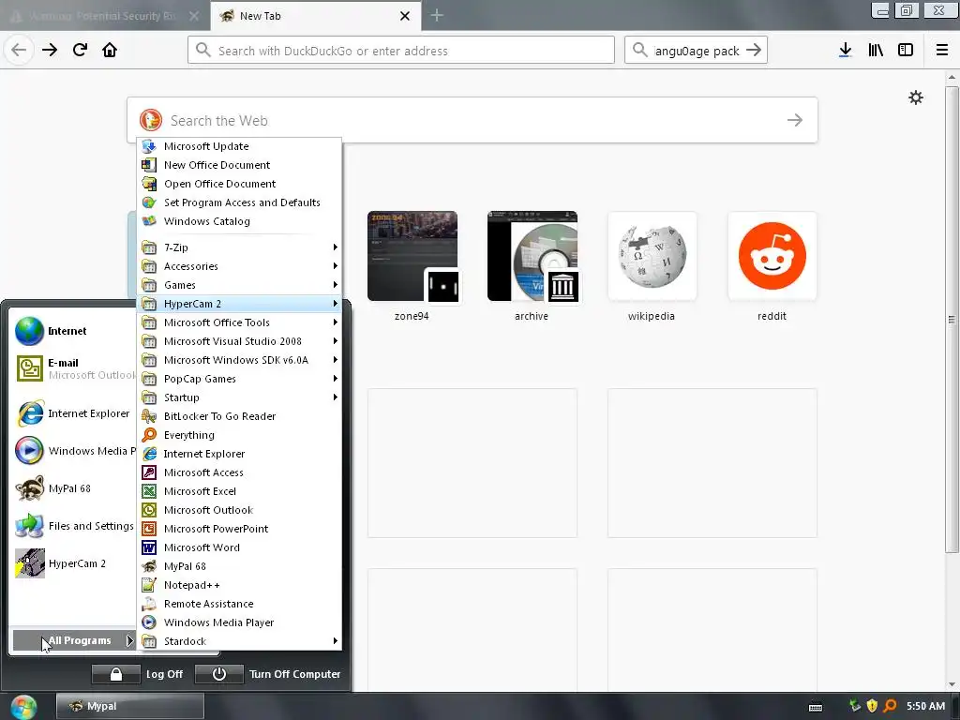The width and height of the screenshot is (960, 720).
Task: Expand the Stardock folder
Action: pos(239,641)
